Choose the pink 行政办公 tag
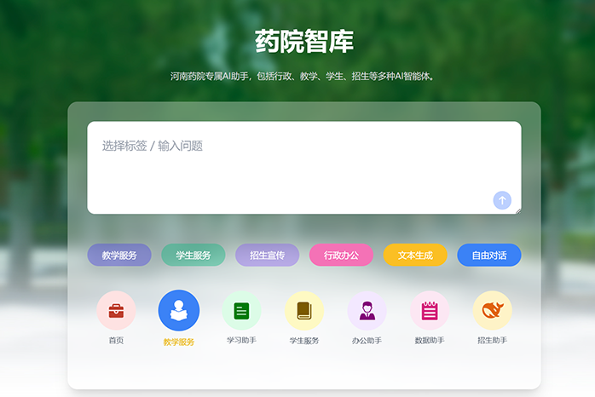Image resolution: width=595 pixels, height=397 pixels. tap(341, 255)
